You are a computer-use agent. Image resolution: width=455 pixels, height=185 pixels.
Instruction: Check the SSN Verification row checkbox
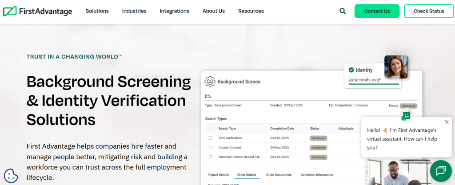tap(211, 138)
